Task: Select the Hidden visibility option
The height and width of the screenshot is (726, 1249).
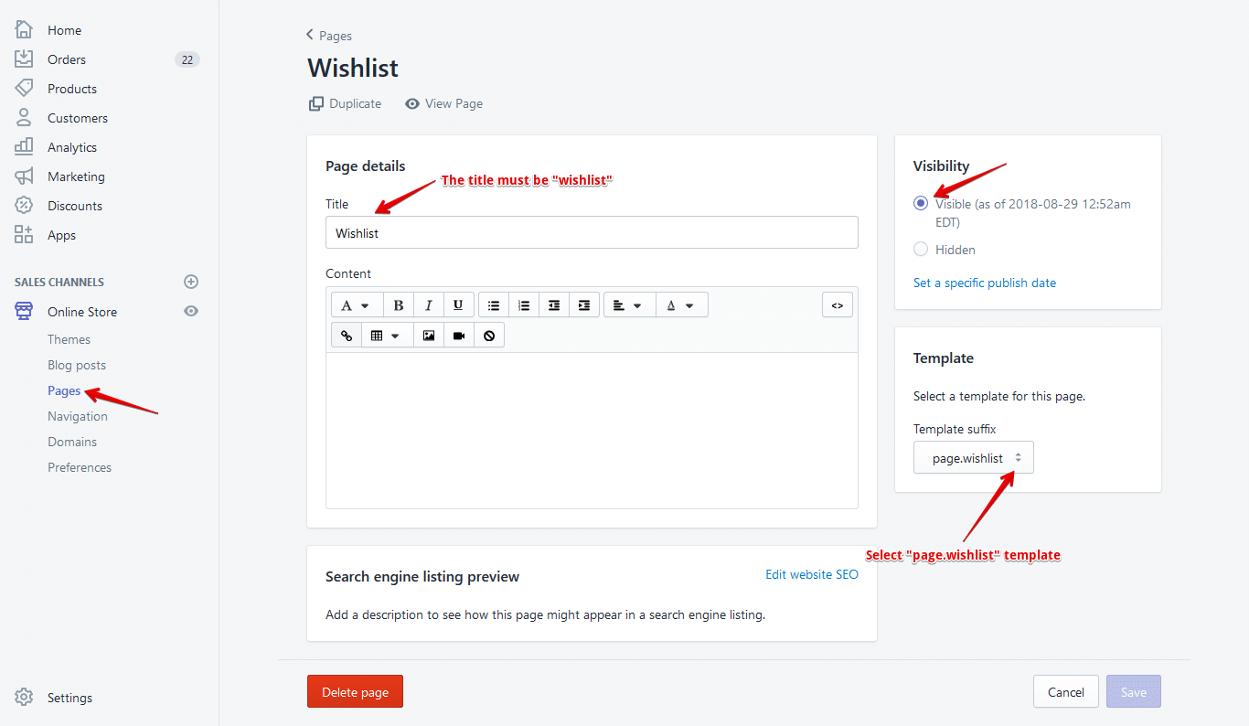Action: tap(920, 249)
